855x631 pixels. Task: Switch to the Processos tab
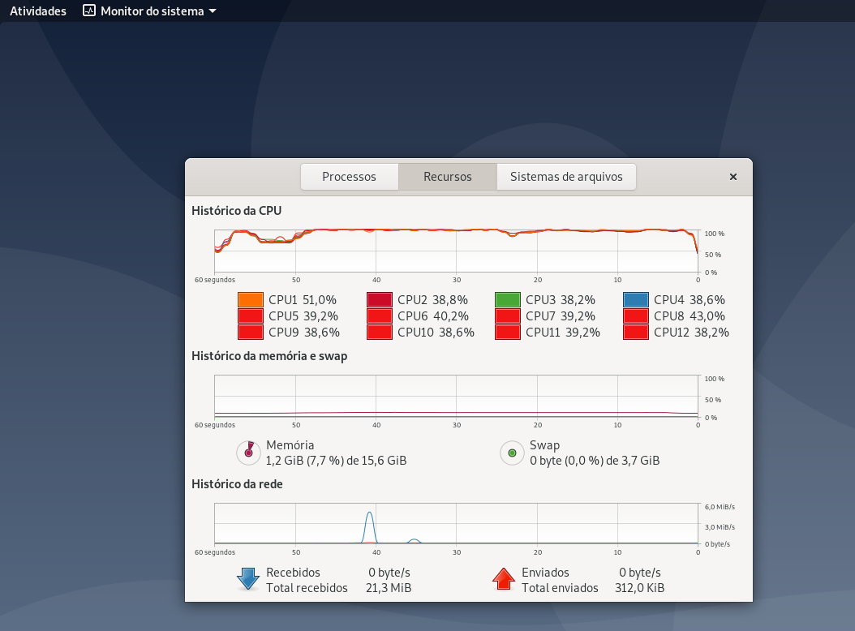(x=349, y=177)
